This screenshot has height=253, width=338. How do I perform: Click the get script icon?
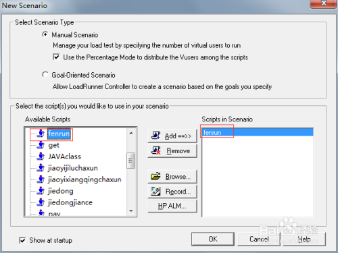pos(41,145)
